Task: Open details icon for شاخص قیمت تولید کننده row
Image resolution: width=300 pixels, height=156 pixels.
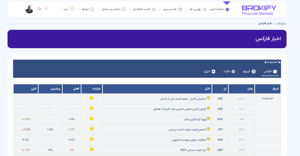Action: [92, 129]
